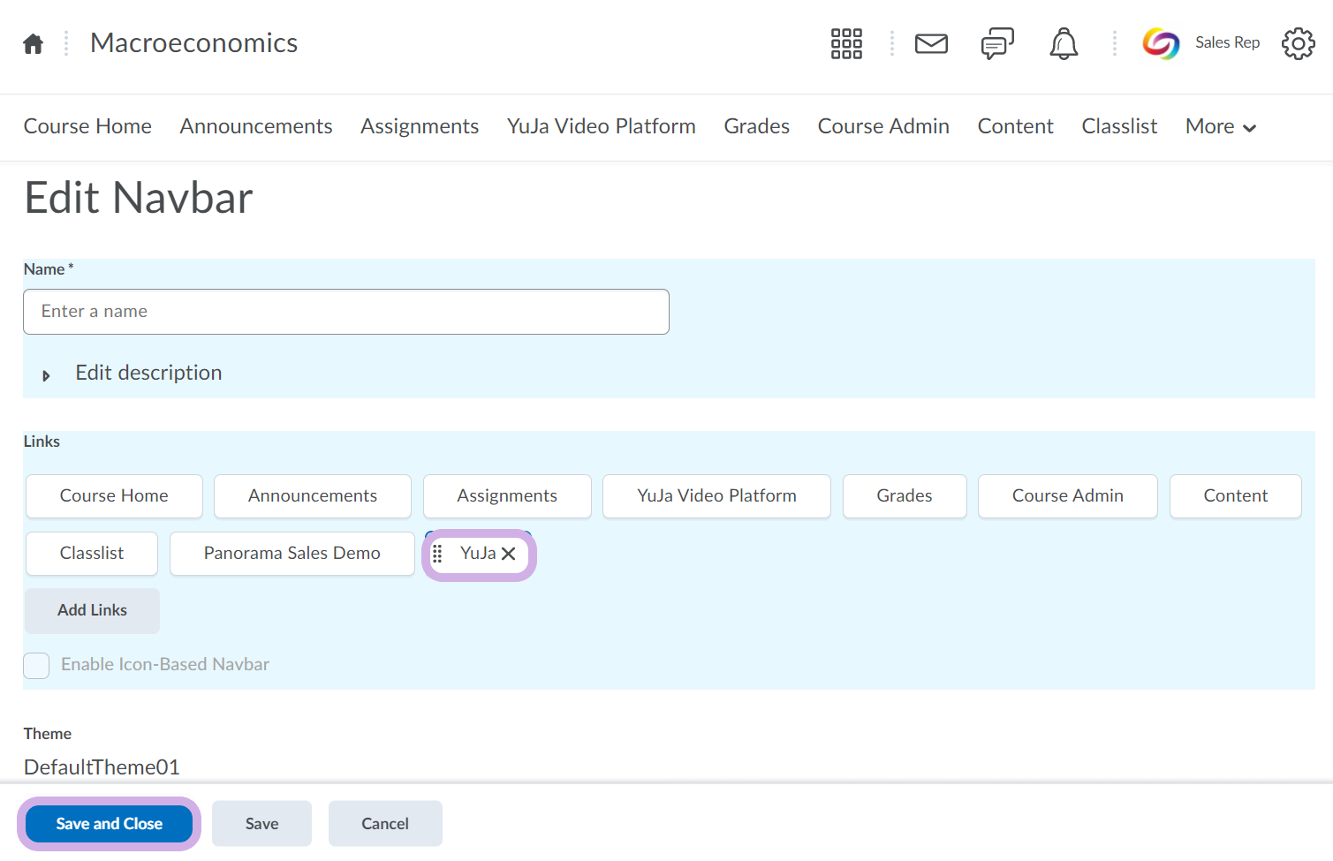Click the Sales Rep profile avatar
1333x861 pixels.
1161,43
